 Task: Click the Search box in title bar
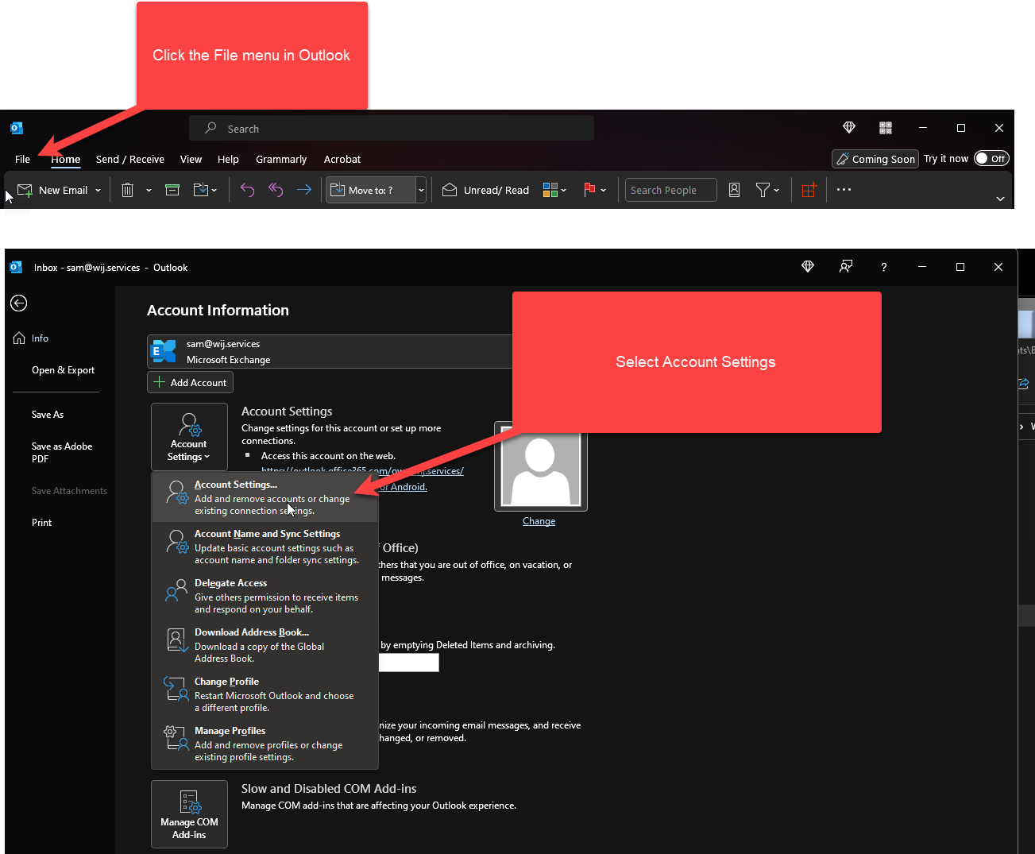392,128
